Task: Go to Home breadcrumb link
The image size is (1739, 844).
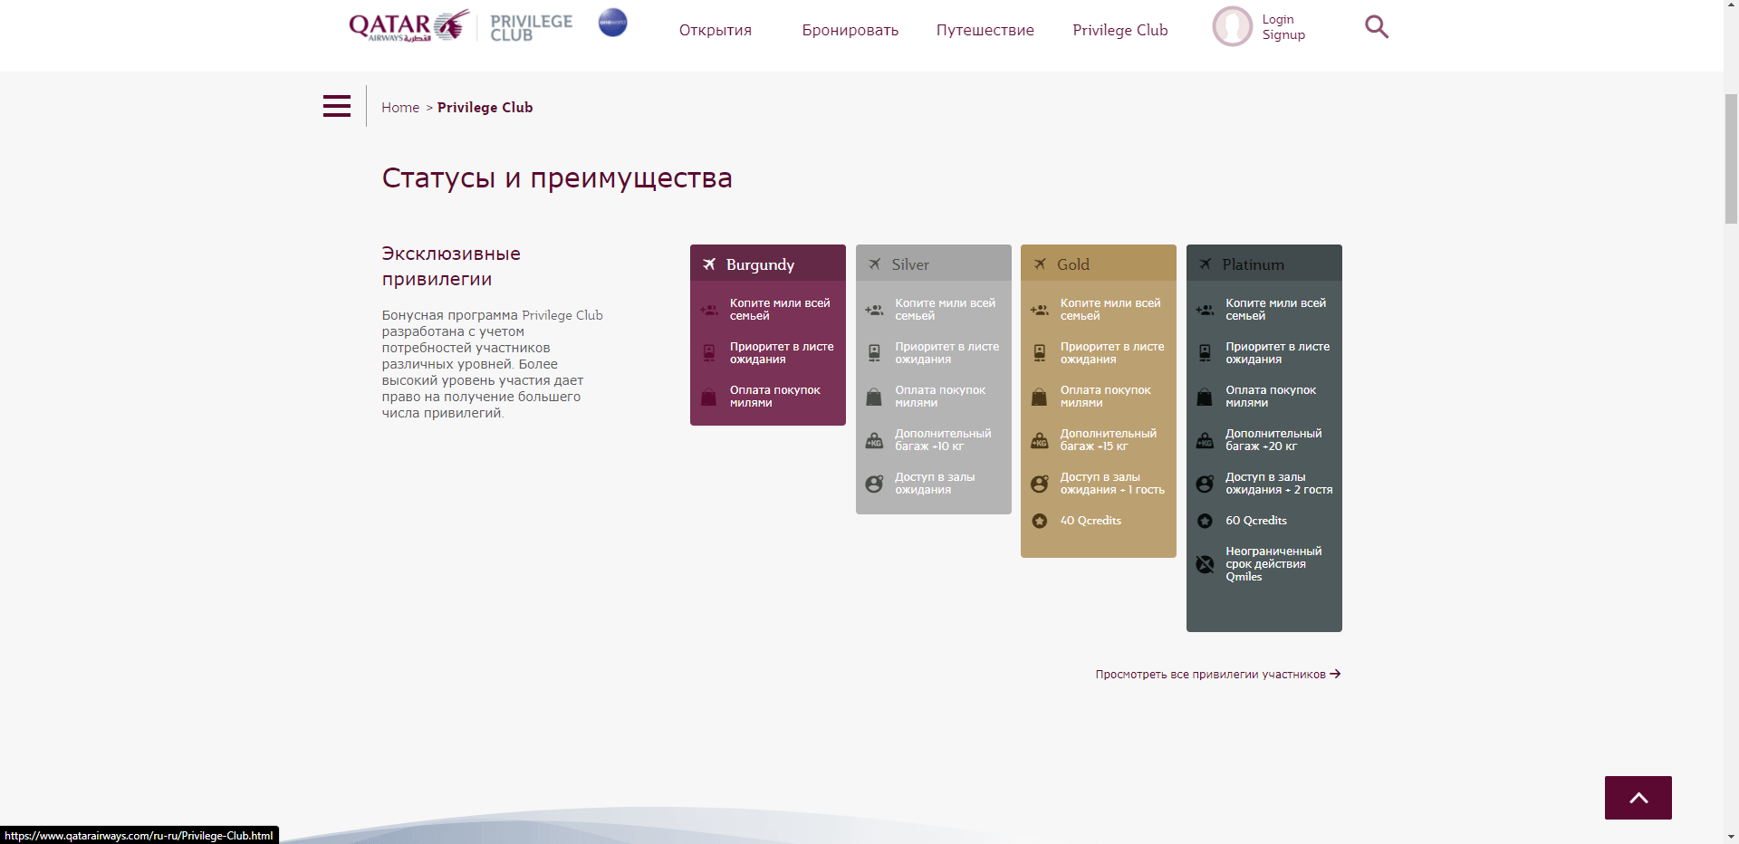Action: pos(400,107)
